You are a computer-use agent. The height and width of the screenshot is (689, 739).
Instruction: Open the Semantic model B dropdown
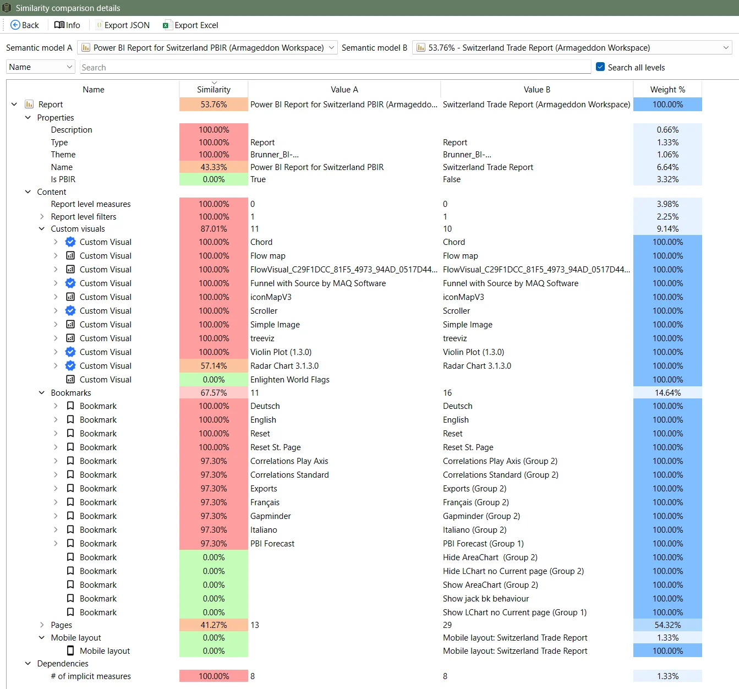click(x=572, y=48)
